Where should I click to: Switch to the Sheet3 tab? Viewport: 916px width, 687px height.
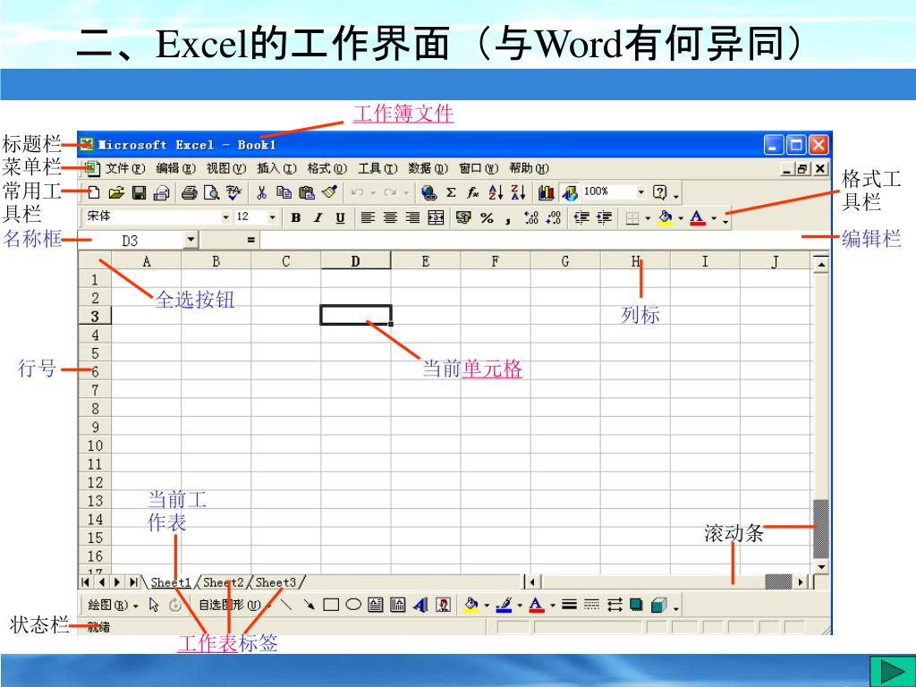coord(276,582)
